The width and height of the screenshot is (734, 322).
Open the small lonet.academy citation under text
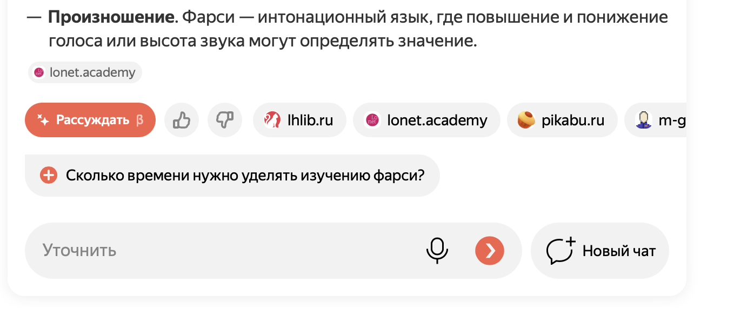pos(85,72)
